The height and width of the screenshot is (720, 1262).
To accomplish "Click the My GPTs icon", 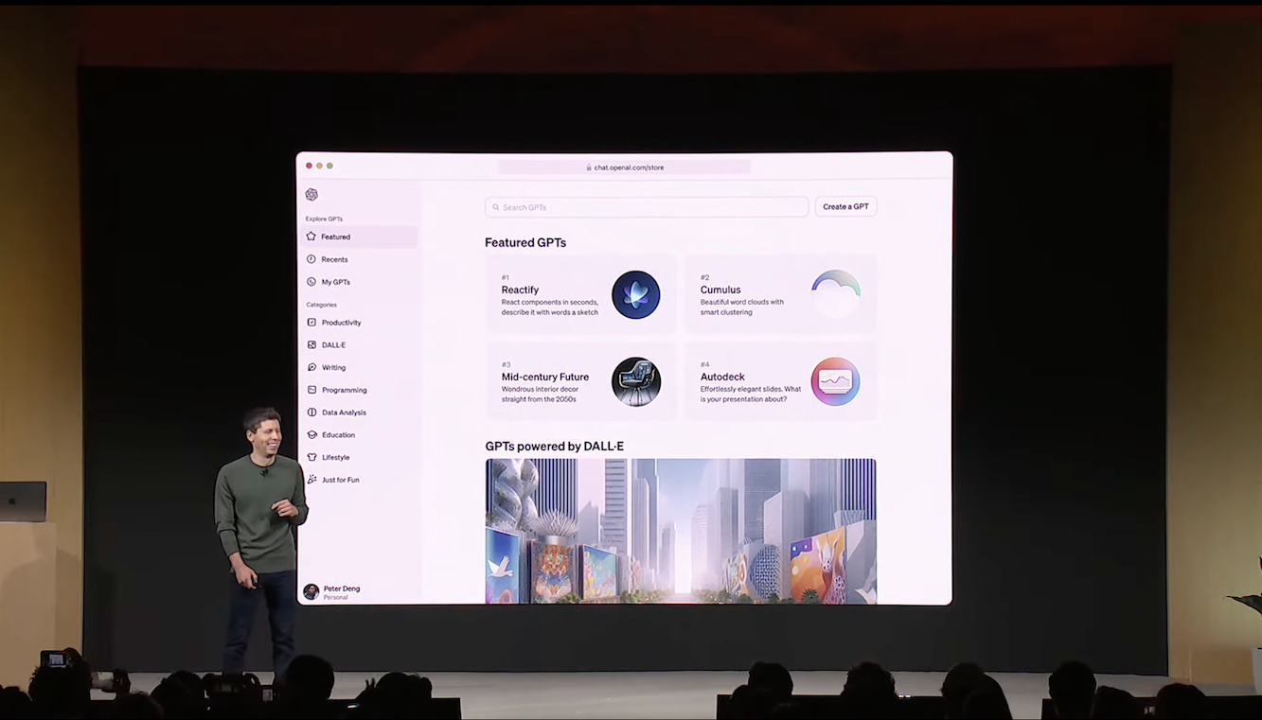I will point(311,282).
